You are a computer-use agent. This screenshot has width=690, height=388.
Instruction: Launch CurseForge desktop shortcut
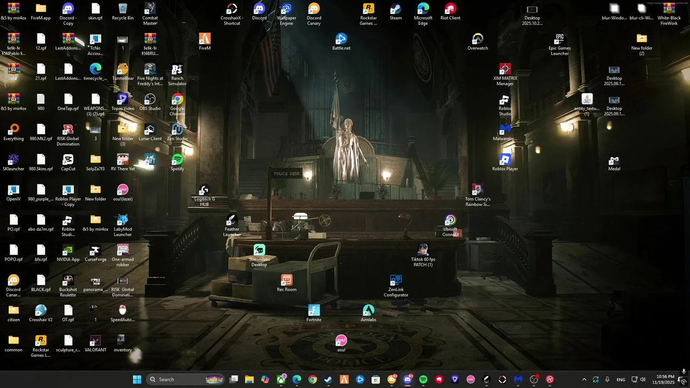click(95, 253)
